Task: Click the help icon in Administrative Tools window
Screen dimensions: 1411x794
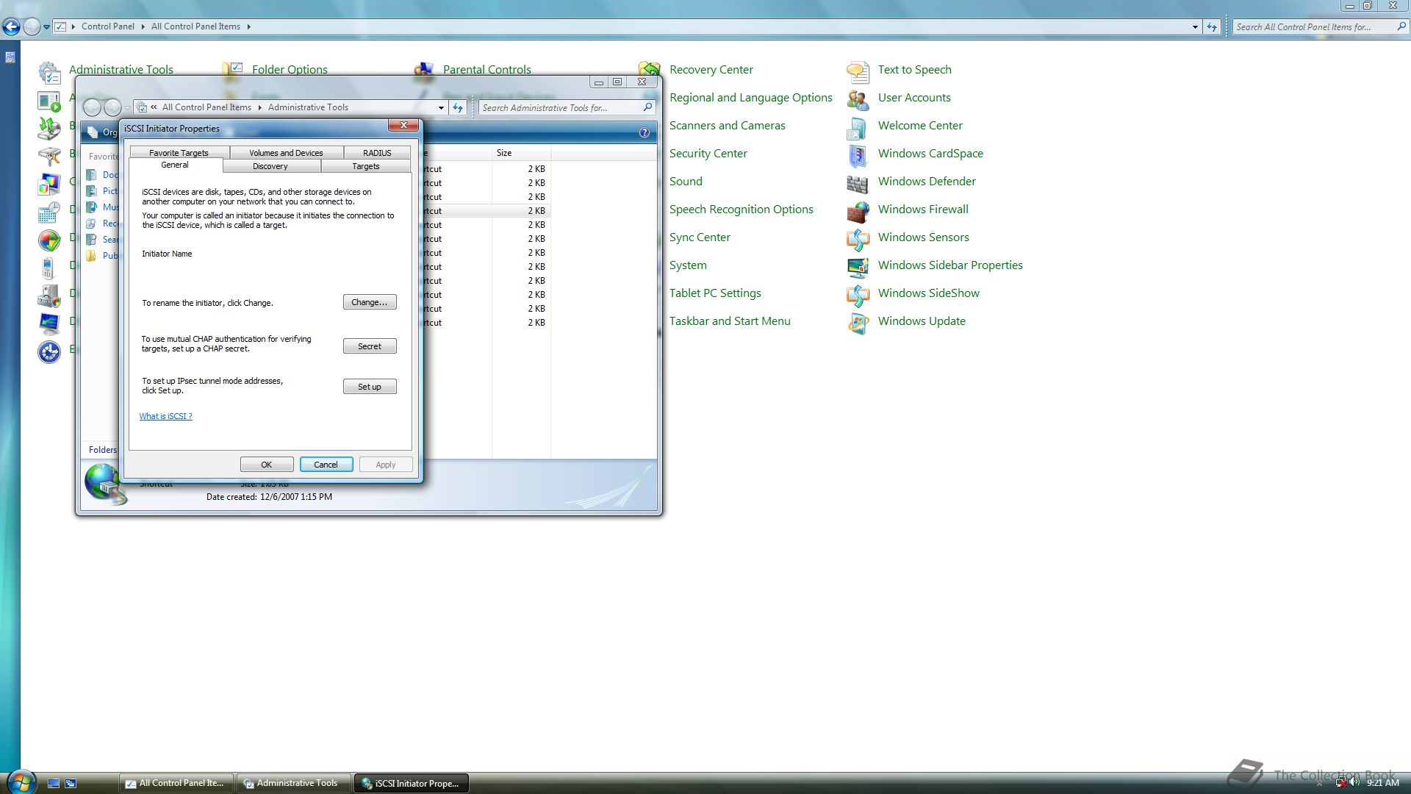Action: (x=645, y=132)
